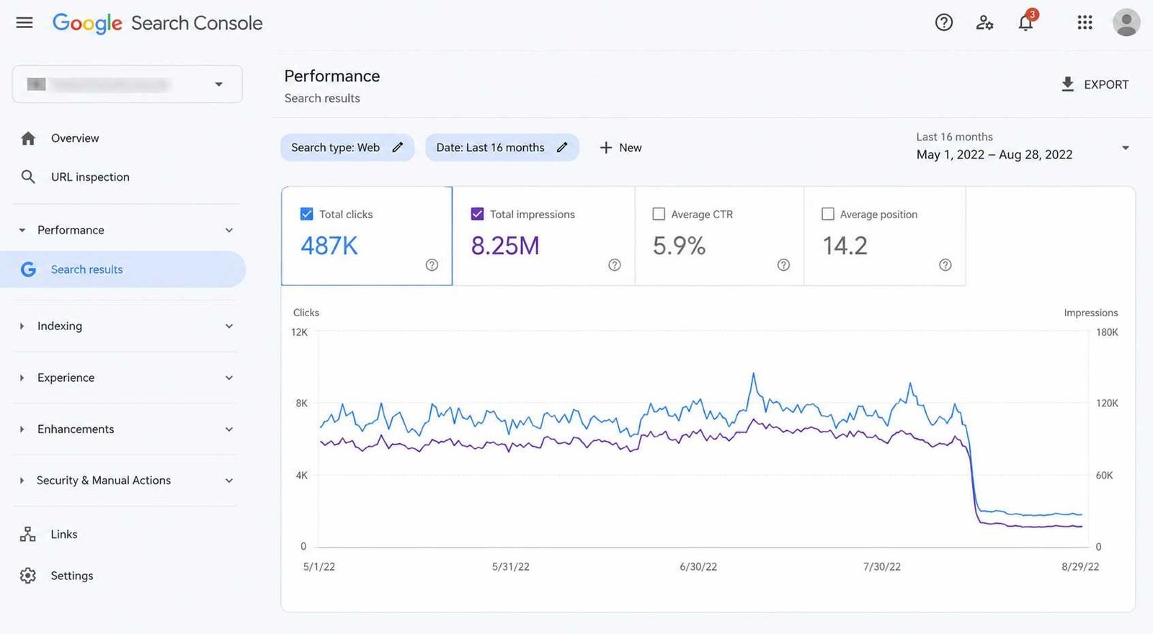Uncheck the Total impressions checkbox
1153x634 pixels.
(477, 214)
